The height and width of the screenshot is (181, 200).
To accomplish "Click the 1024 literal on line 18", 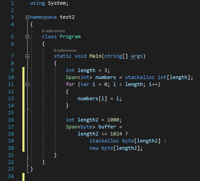I will pyautogui.click(x=116, y=134).
